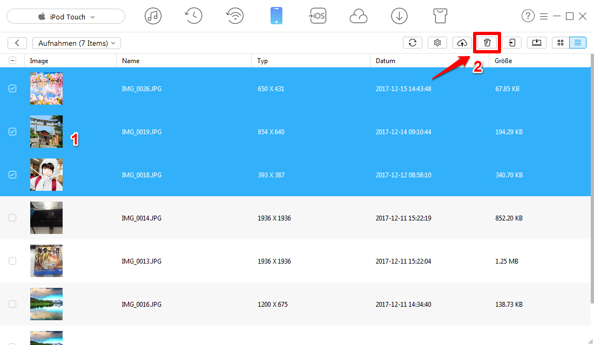Open the iCloud manager cloud icon
This screenshot has width=594, height=345.
tap(359, 17)
